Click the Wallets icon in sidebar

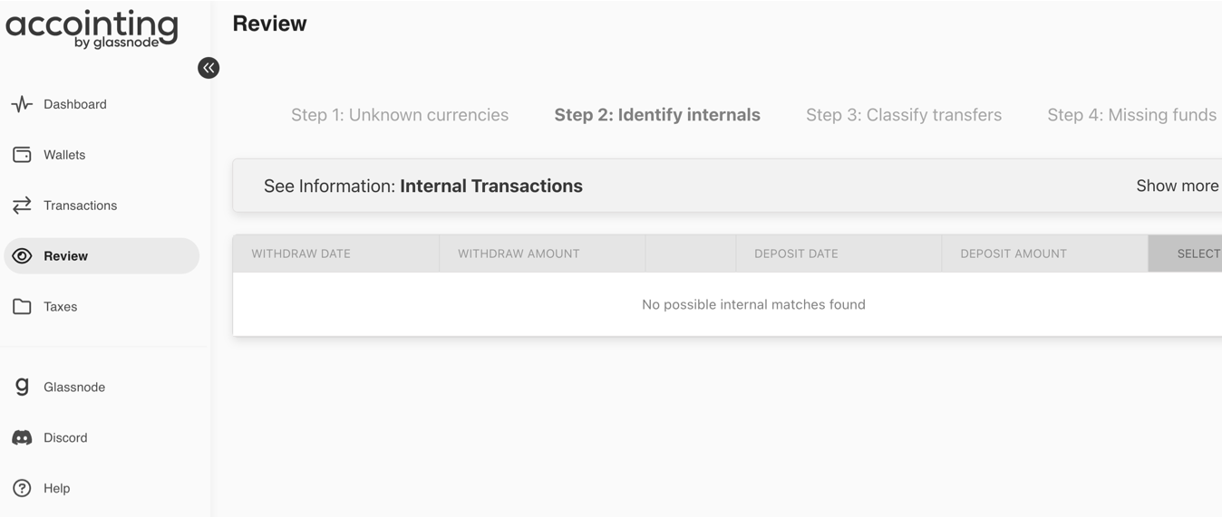point(22,155)
